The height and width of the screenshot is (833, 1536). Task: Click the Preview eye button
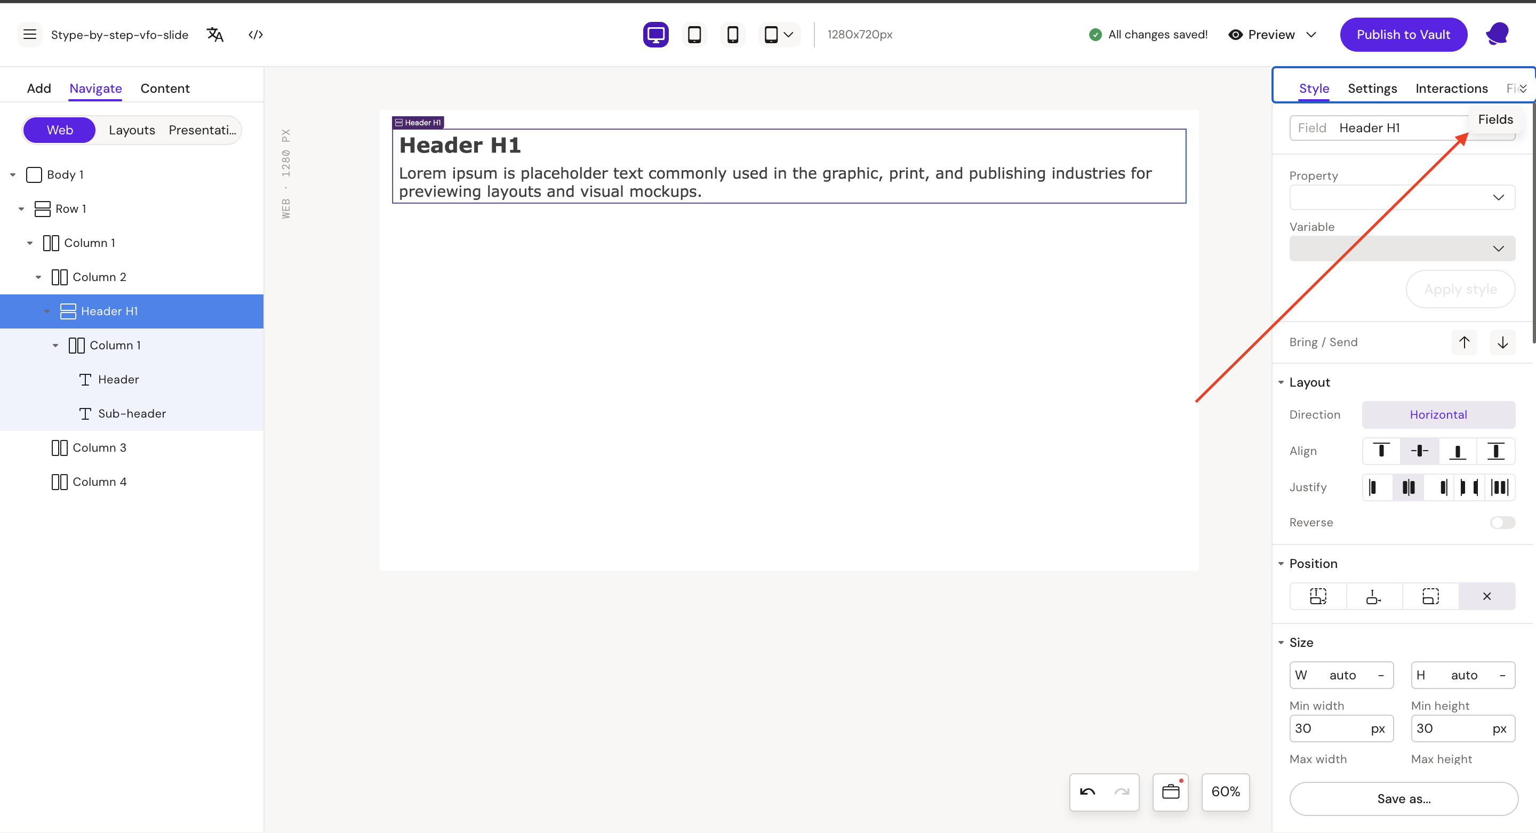click(1262, 35)
